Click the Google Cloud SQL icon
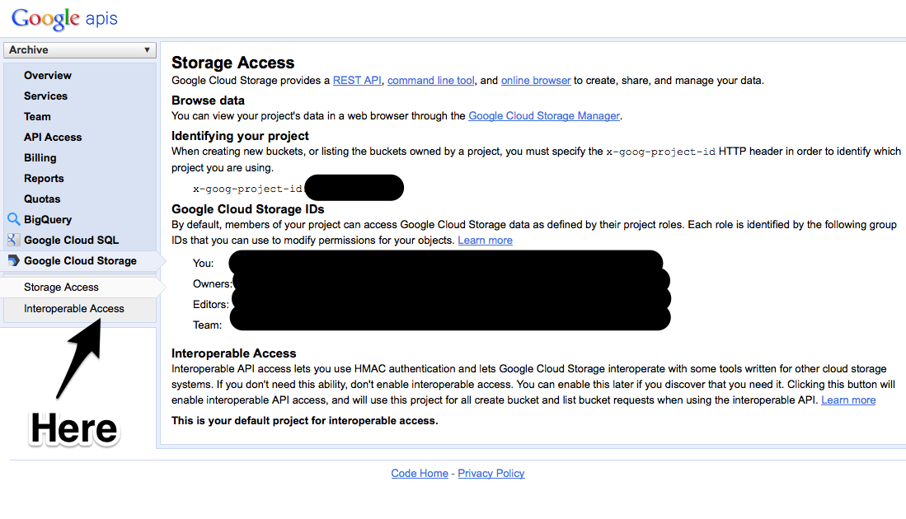 pos(13,241)
